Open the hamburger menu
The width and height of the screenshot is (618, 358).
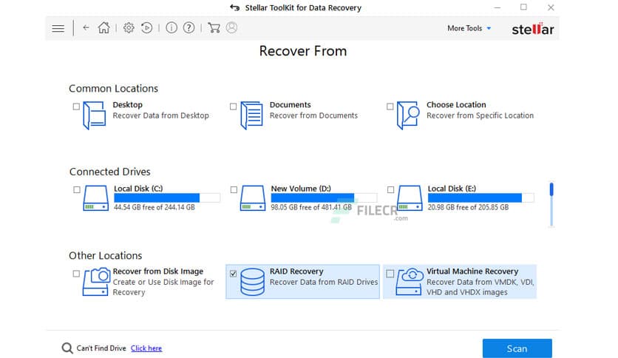click(58, 28)
